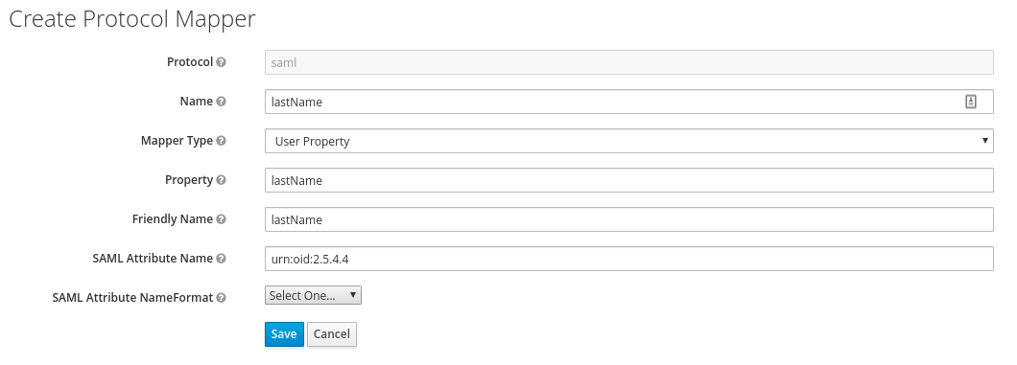Select the Friendly Name input field

628,219
